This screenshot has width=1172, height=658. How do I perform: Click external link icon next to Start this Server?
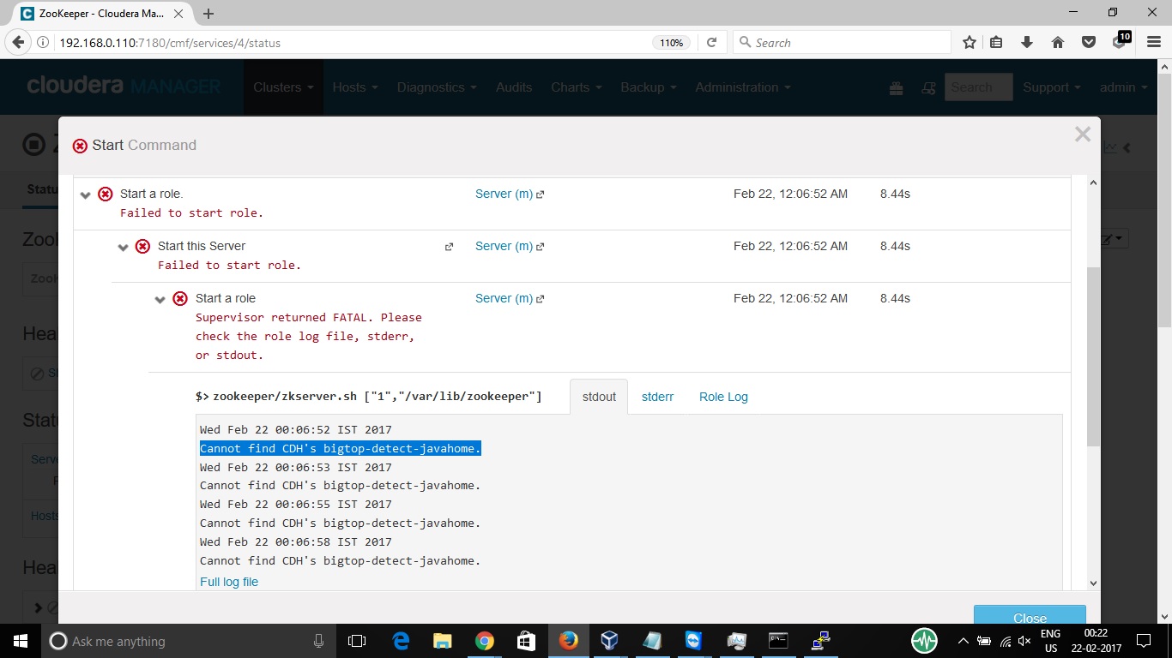click(449, 246)
